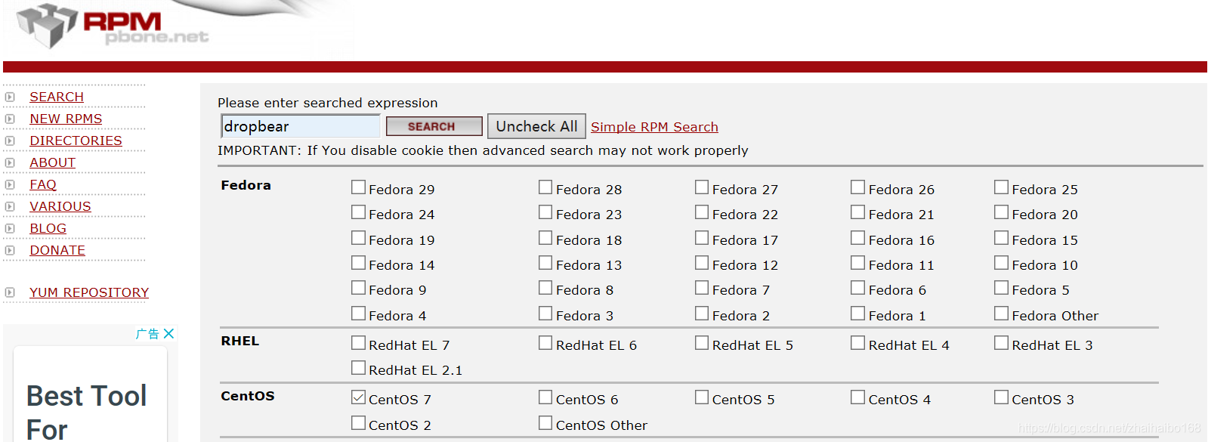Click the RPM pbone.net logo

tap(113, 26)
